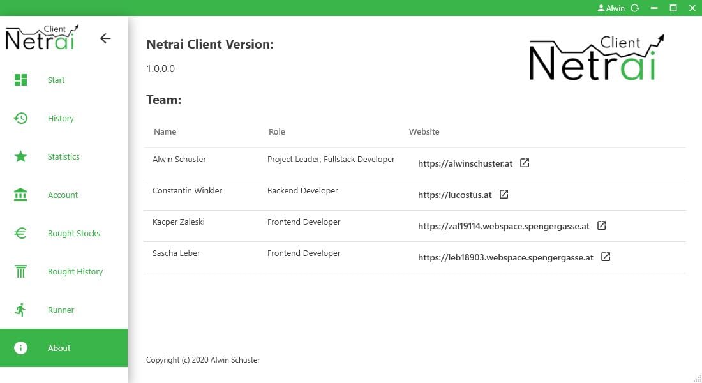Maximize the Netrai Client window
The height and width of the screenshot is (383, 702).
[673, 8]
